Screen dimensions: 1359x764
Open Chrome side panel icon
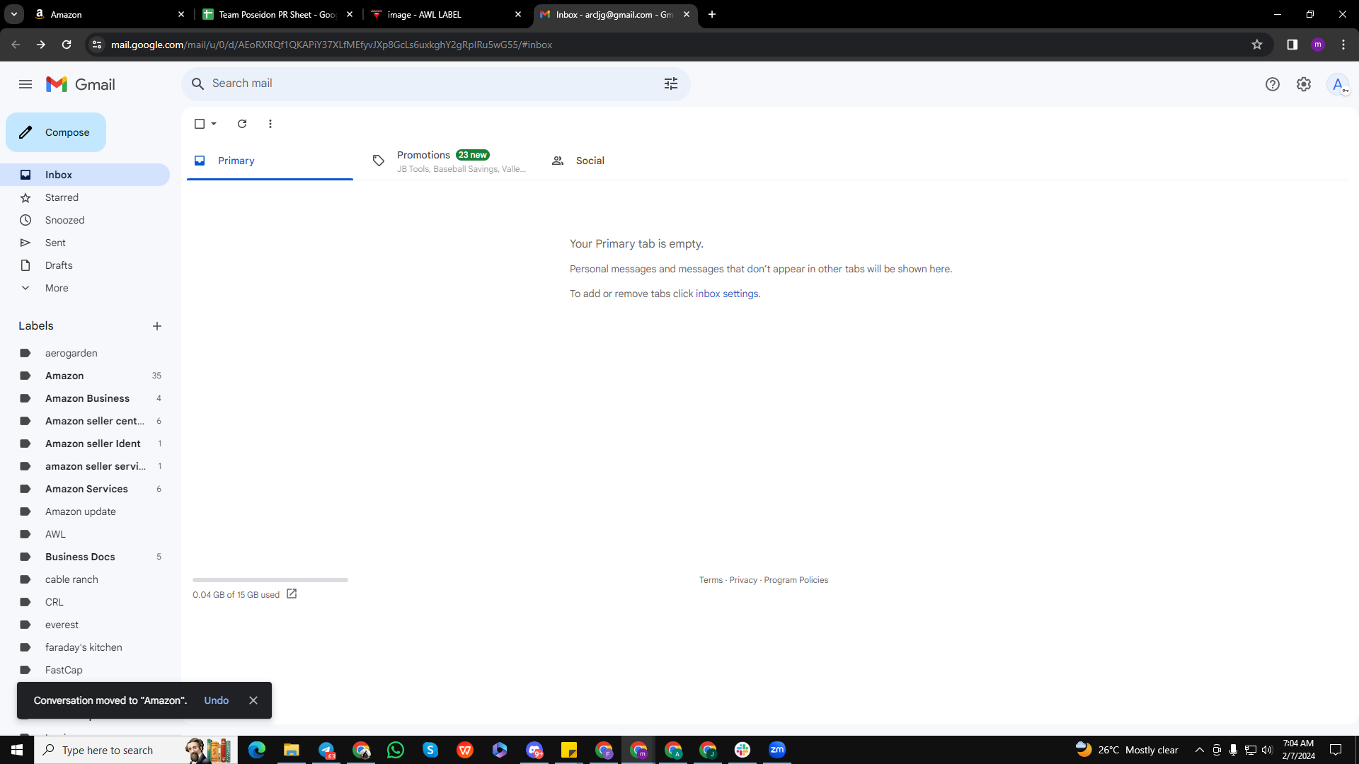1292,45
